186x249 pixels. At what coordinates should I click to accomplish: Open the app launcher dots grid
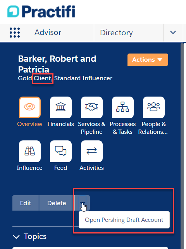point(15,33)
